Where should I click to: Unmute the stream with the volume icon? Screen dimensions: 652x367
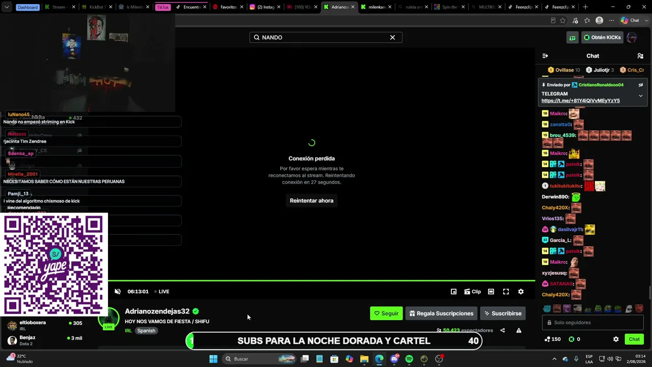point(118,292)
